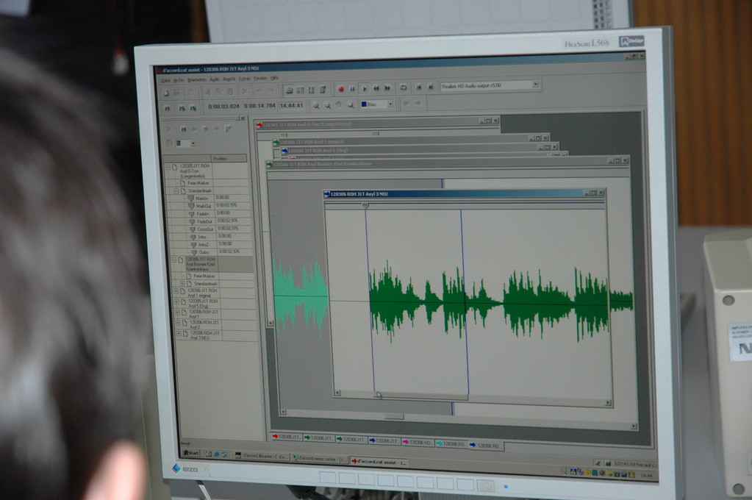Toggle the Loop playback icon
The height and width of the screenshot is (500, 752).
click(x=404, y=87)
